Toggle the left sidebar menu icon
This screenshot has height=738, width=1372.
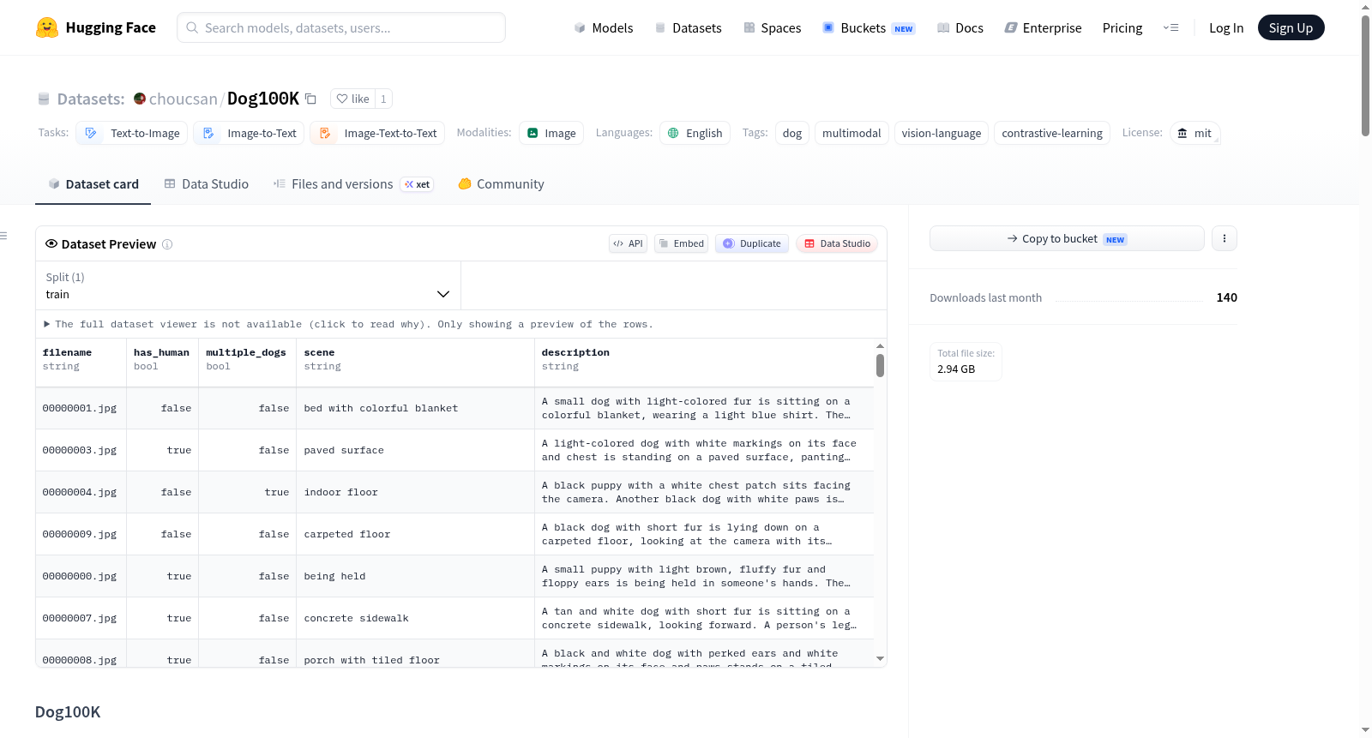point(4,236)
